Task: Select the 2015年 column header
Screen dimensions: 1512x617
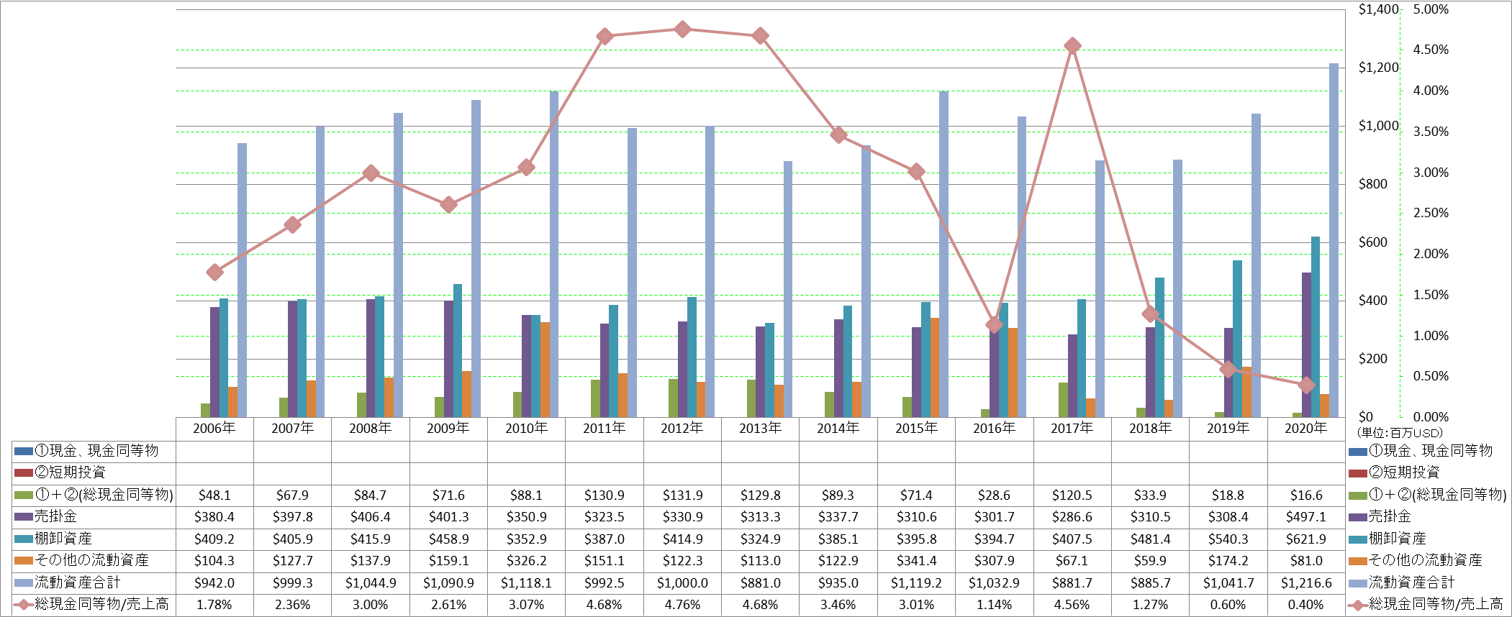Action: click(x=916, y=429)
